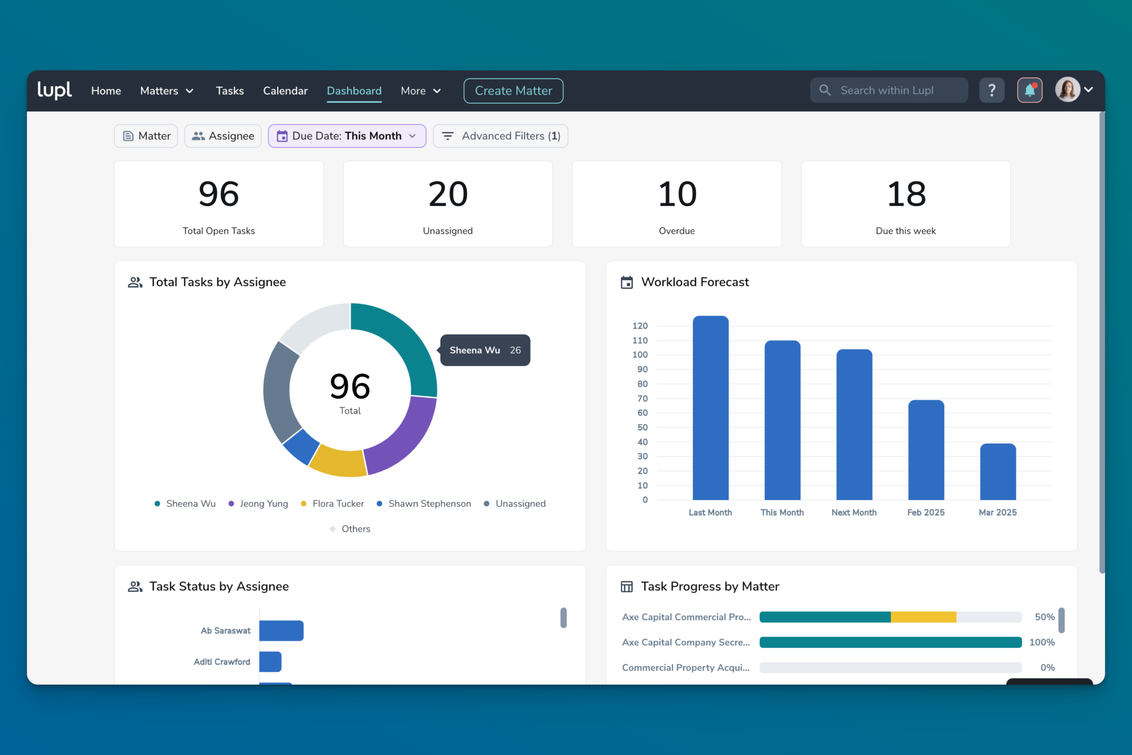Click the Lupl logo
Image resolution: width=1132 pixels, height=755 pixels.
tap(54, 90)
